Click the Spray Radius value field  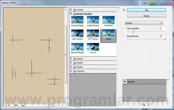[162, 28]
